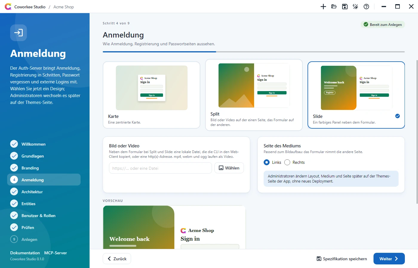This screenshot has width=418, height=268.
Task: Choose the Split layout card
Action: [x=254, y=95]
